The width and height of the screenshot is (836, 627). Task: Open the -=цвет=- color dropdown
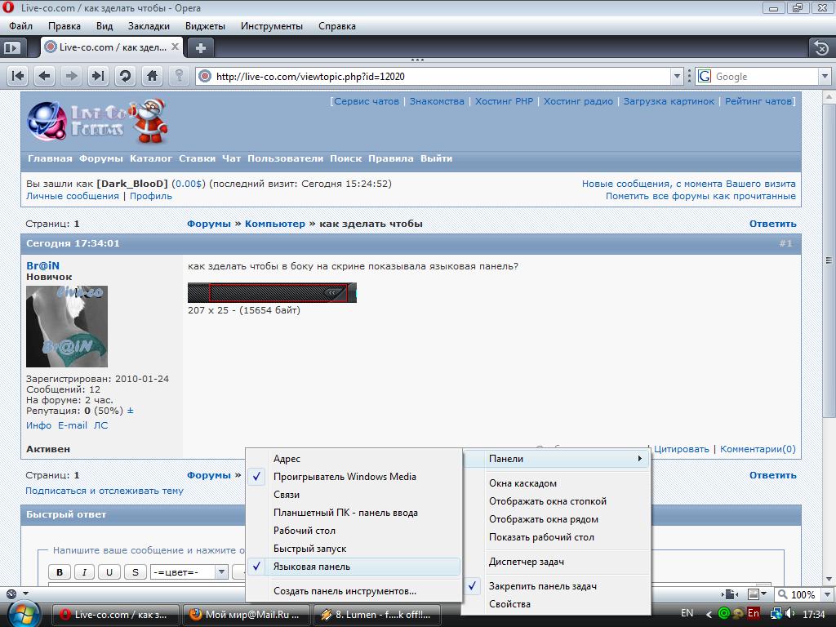pos(220,572)
